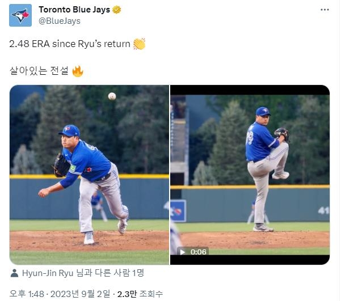
Task: Click the blue jay logo on the avatar
Action: click(x=20, y=15)
